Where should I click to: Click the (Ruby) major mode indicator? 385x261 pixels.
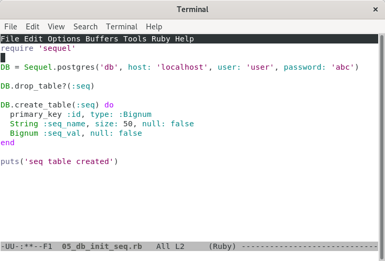point(223,246)
